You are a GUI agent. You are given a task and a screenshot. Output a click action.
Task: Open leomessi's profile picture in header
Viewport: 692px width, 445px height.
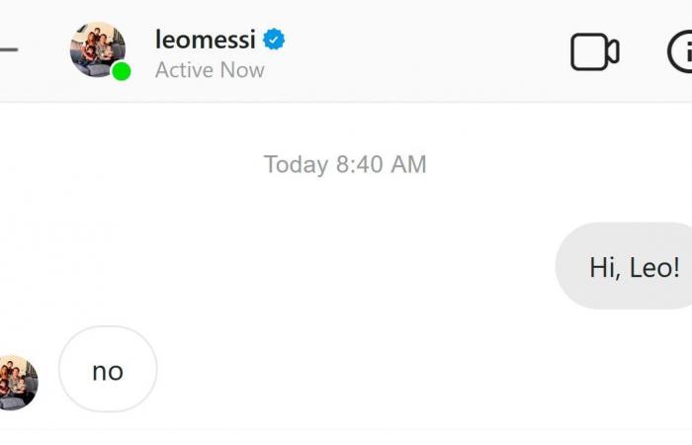[98, 49]
